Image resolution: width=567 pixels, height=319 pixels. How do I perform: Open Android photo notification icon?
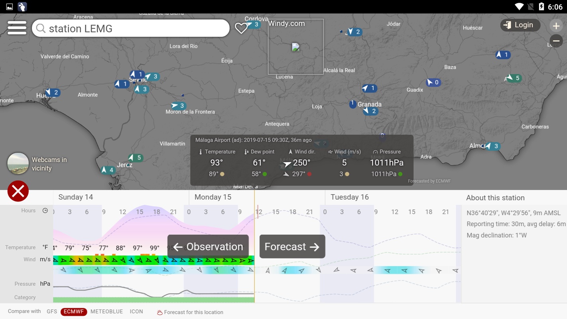pos(9,7)
